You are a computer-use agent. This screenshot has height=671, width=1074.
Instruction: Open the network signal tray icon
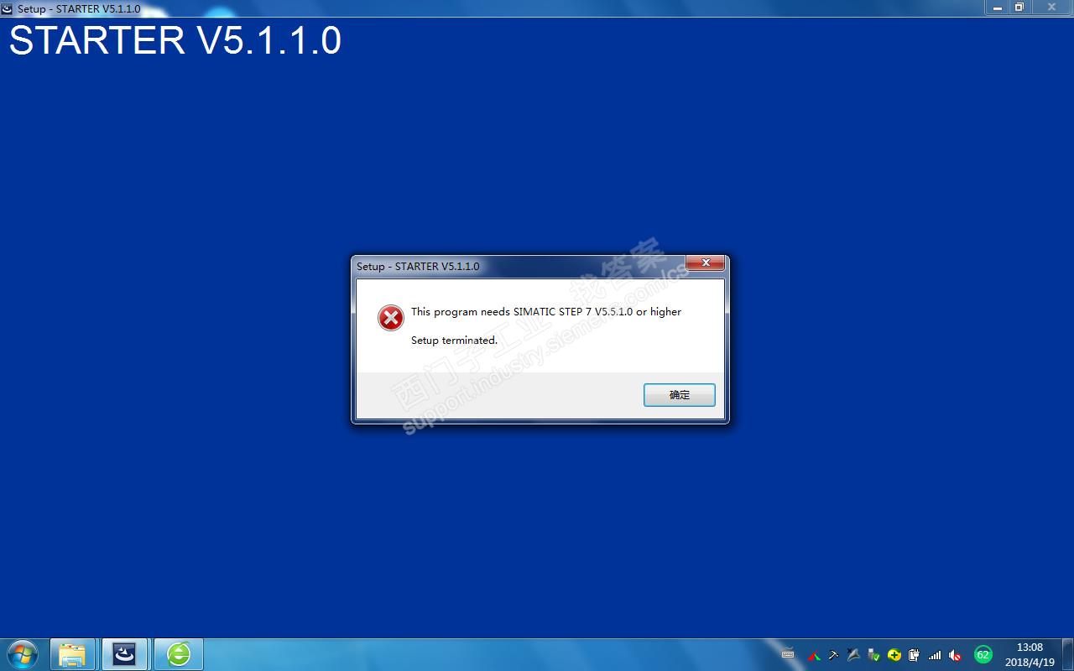pos(935,655)
